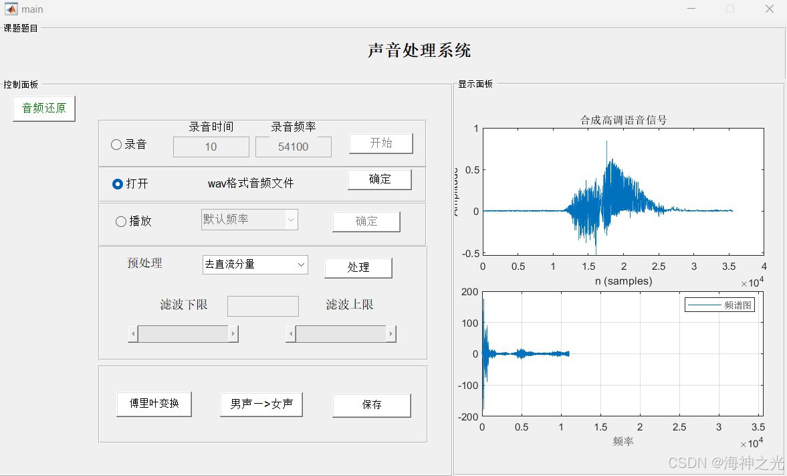This screenshot has width=787, height=476.
Task: Click the 音频还原 button
Action: (x=44, y=108)
